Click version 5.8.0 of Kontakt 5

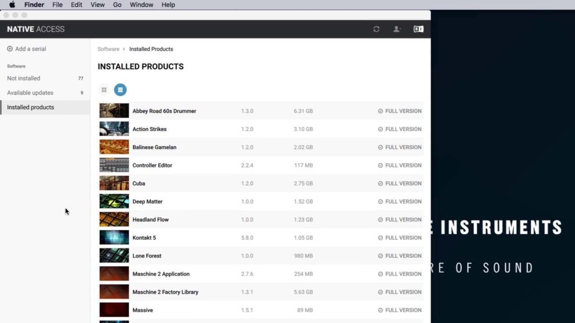tap(247, 237)
